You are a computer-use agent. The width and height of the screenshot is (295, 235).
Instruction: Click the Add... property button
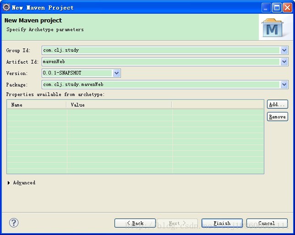coord(277,104)
